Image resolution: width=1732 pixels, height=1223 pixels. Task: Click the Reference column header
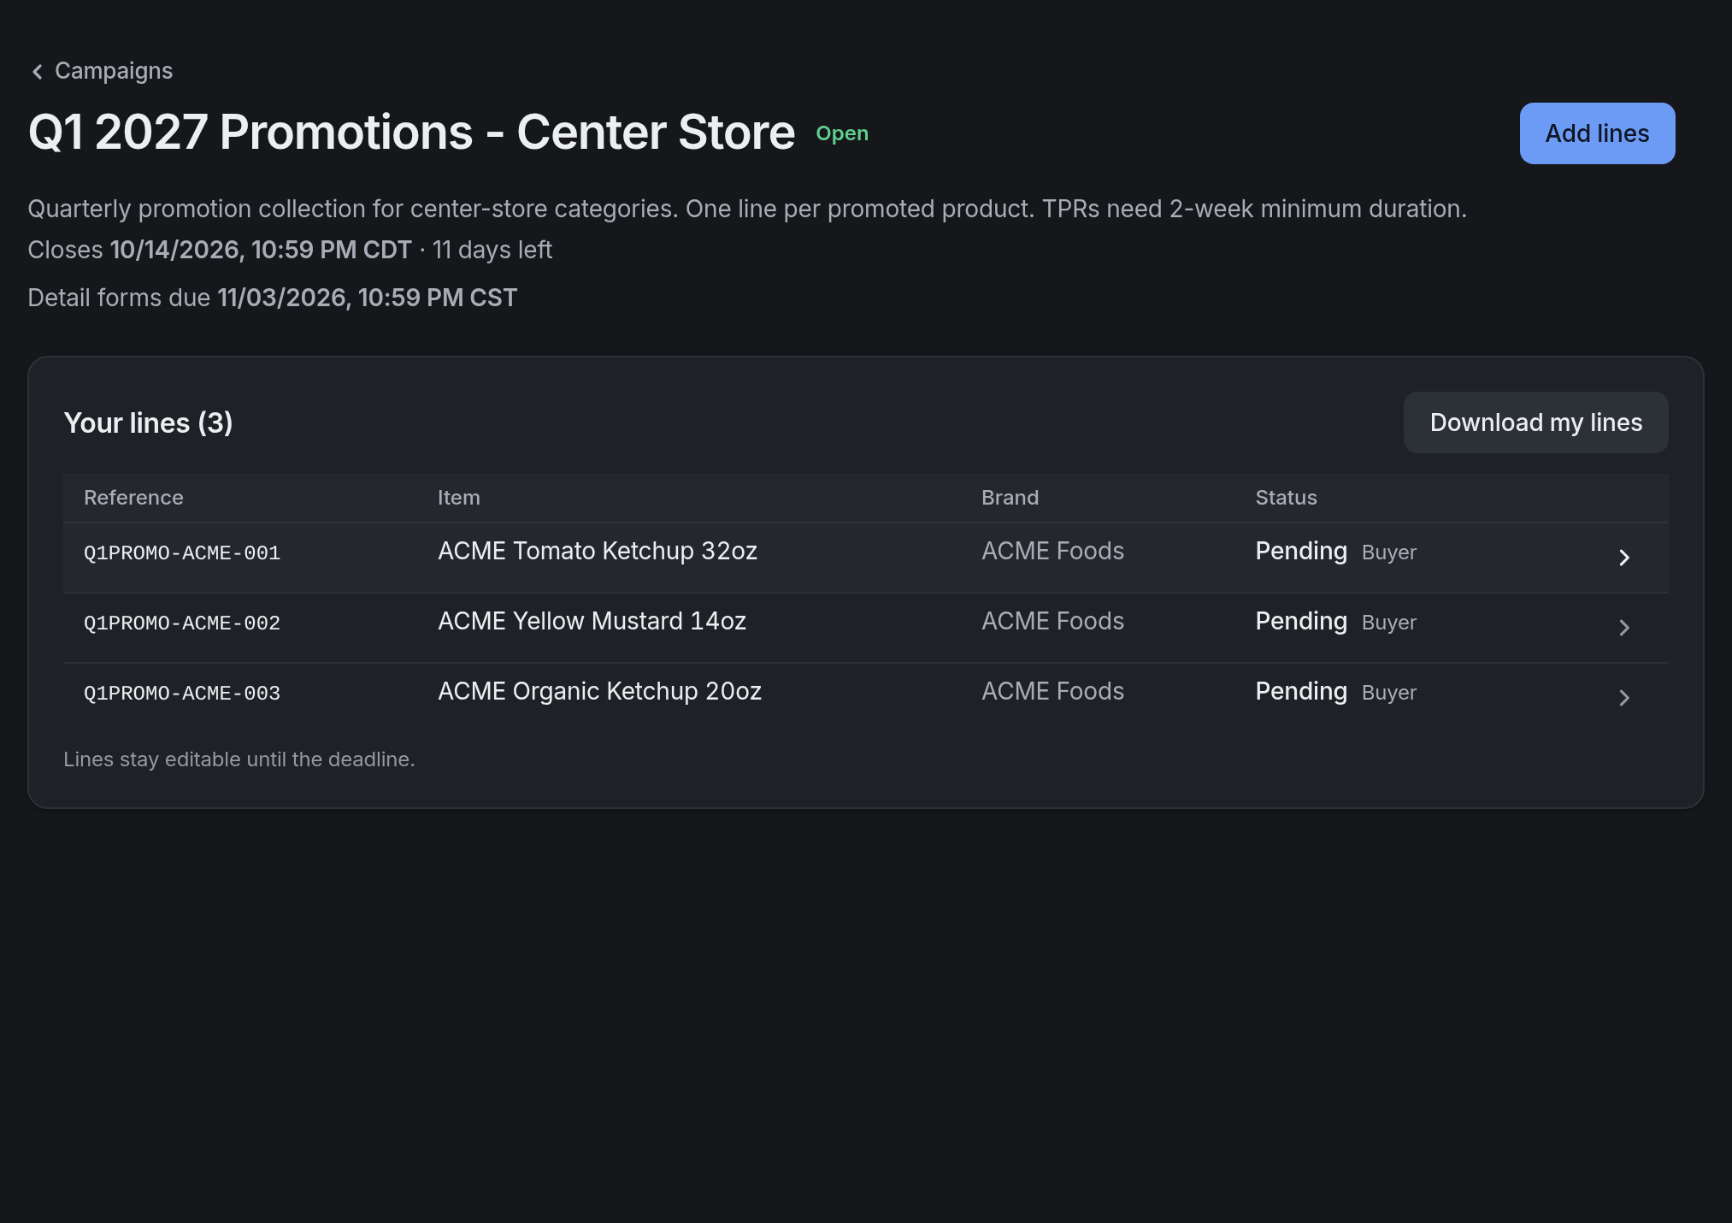(x=133, y=498)
